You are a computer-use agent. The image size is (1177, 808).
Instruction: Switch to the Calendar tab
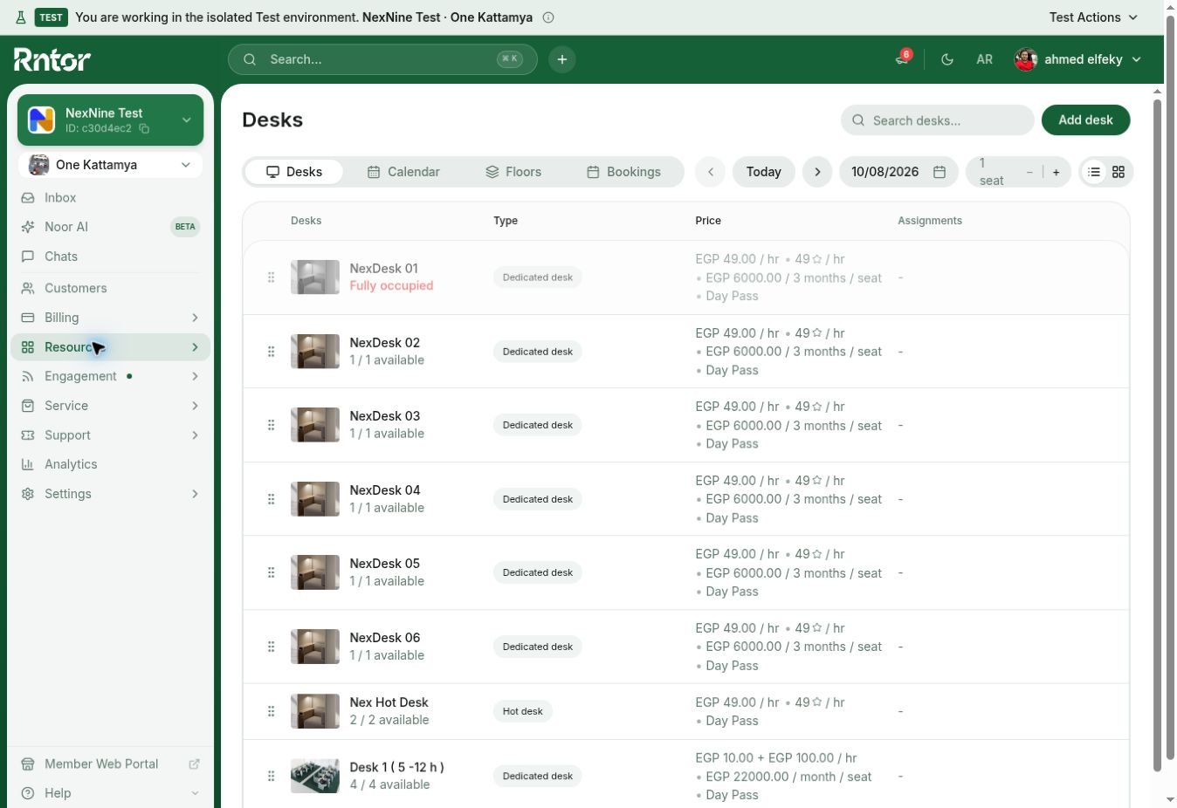click(x=403, y=172)
